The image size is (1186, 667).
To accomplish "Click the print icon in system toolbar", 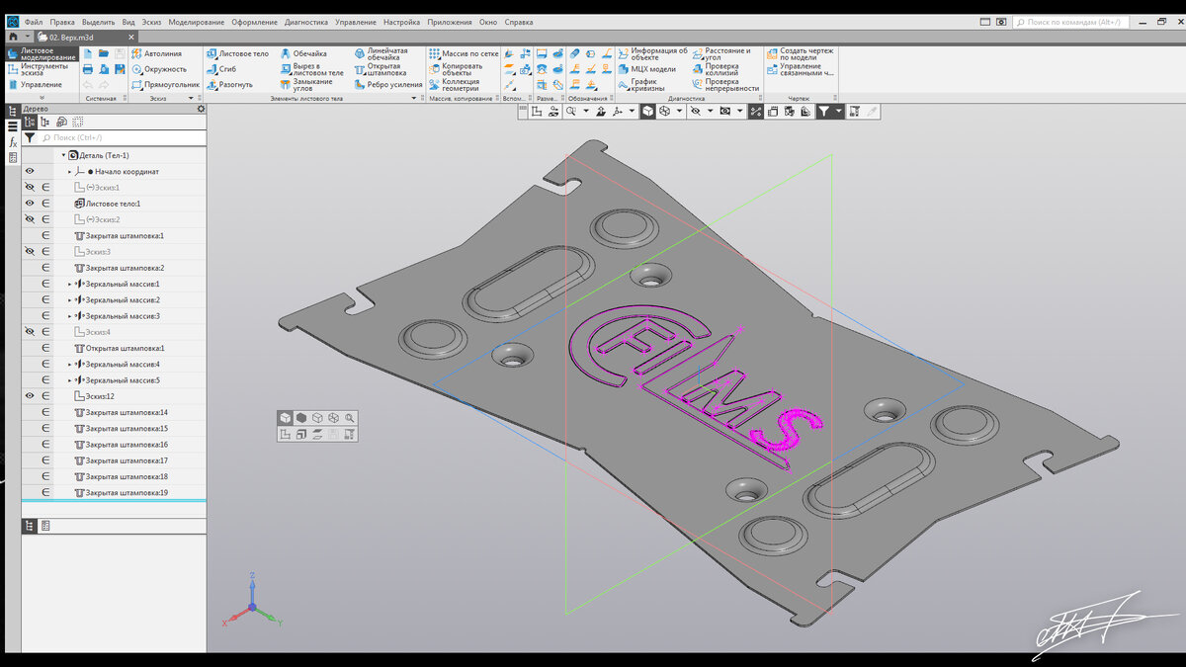I will point(88,69).
